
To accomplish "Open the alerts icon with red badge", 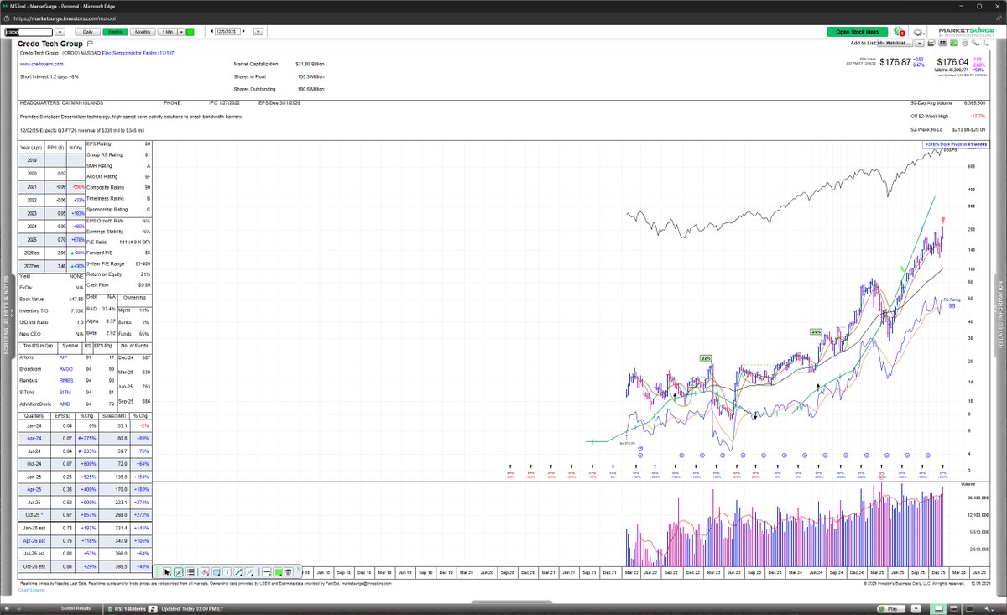I will (899, 32).
